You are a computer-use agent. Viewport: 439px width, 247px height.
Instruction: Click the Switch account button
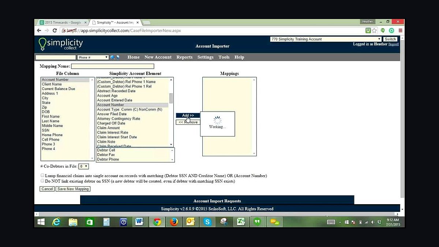tap(390, 39)
